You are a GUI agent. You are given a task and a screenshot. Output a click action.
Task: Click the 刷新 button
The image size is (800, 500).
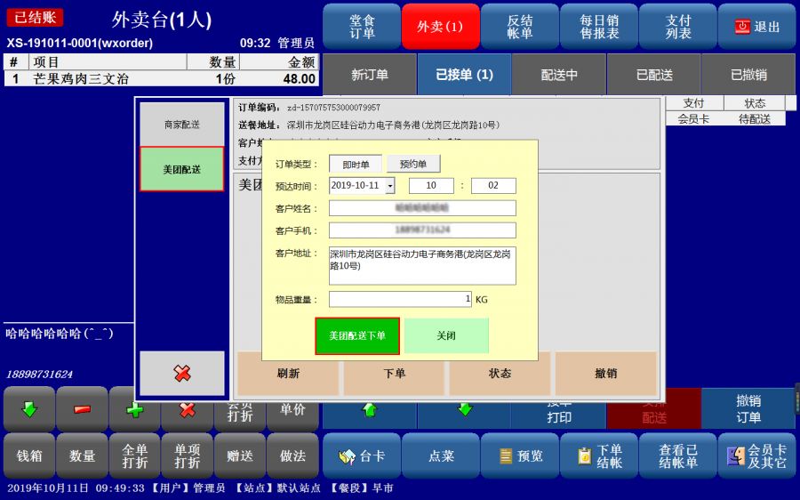pyautogui.click(x=288, y=374)
